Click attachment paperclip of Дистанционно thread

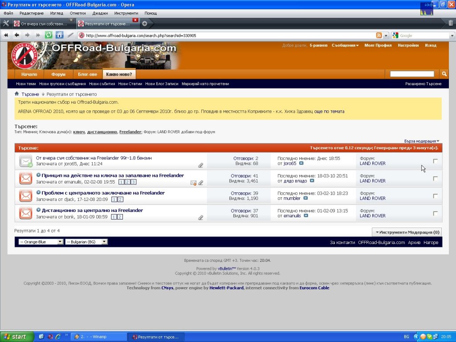click(x=201, y=217)
